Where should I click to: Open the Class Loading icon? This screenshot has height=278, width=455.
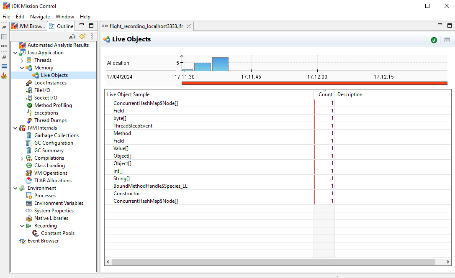point(29,166)
